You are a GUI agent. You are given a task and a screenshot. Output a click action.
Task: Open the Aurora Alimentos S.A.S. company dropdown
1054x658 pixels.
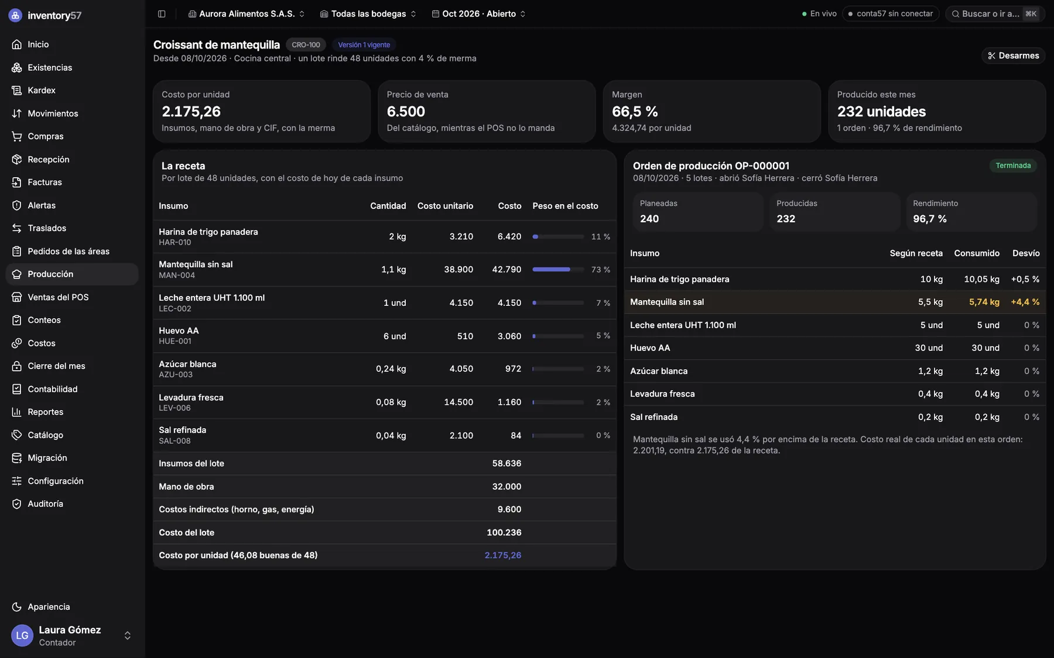247,14
